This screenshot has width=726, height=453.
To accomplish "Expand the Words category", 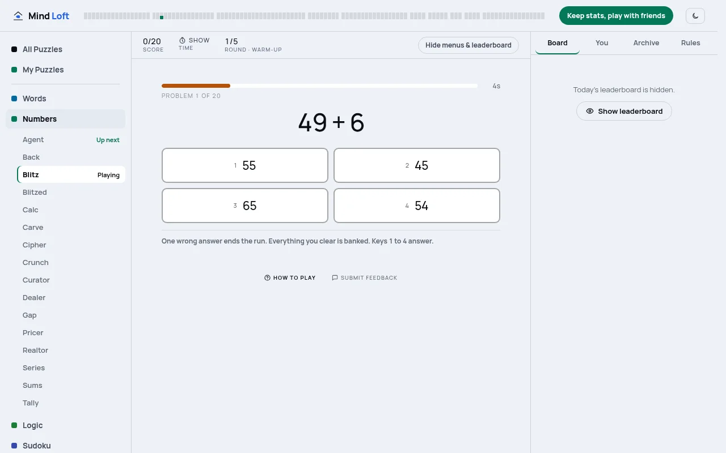I will [x=65, y=99].
